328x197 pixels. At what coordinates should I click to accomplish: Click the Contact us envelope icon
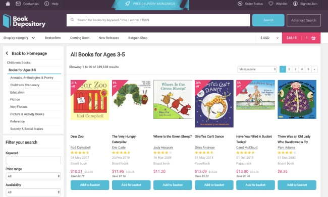(x=18, y=4)
